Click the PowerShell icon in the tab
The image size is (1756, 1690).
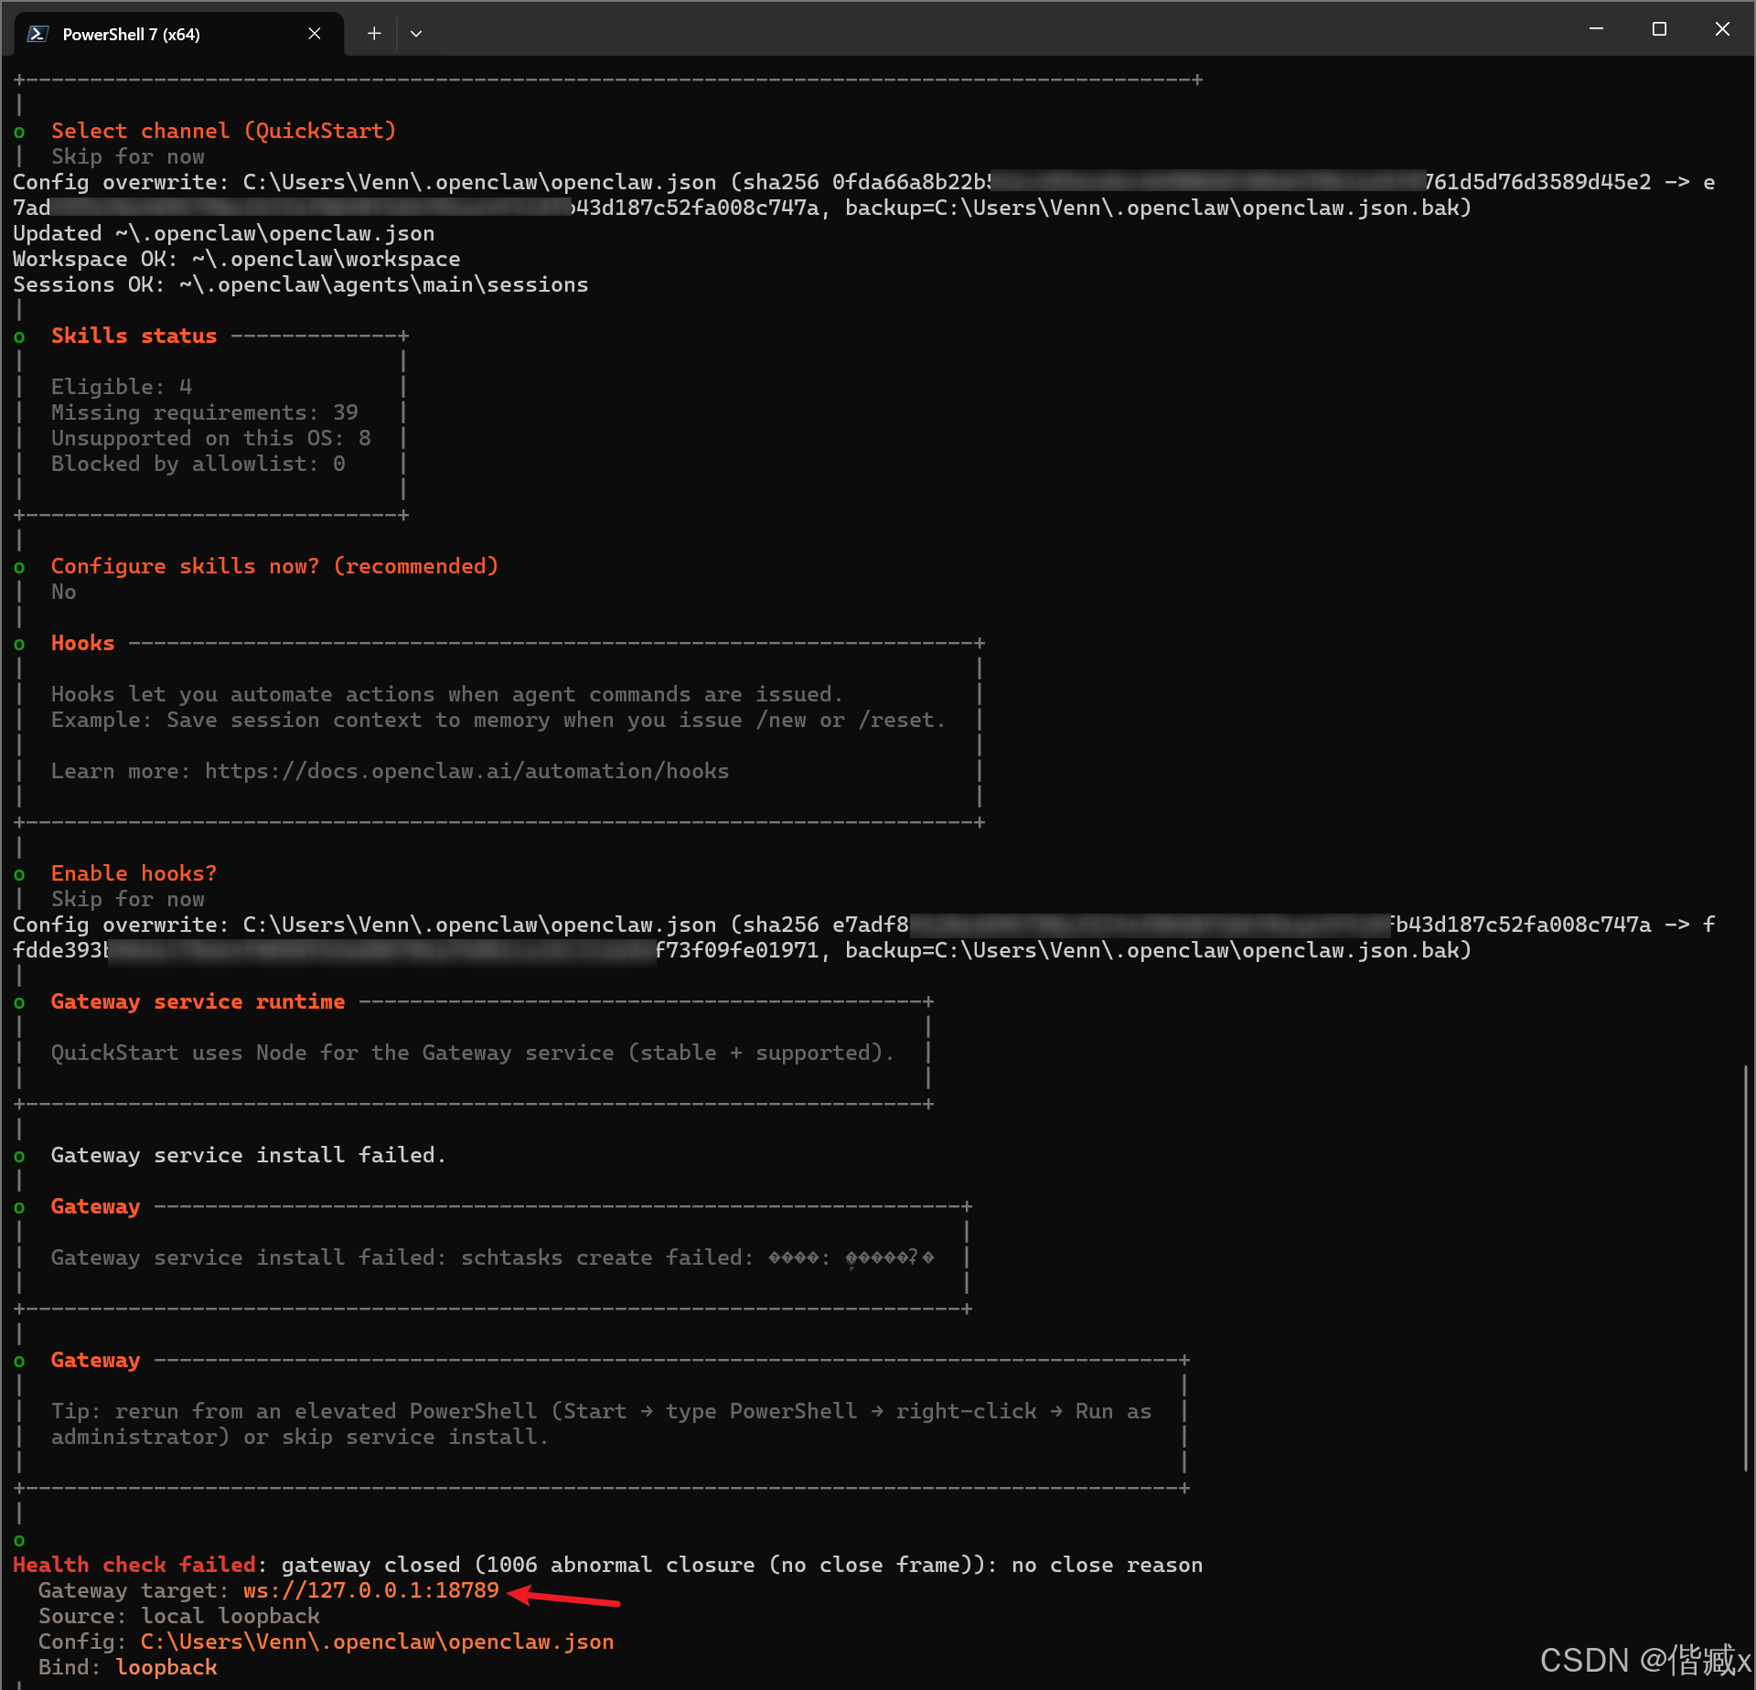tap(37, 34)
